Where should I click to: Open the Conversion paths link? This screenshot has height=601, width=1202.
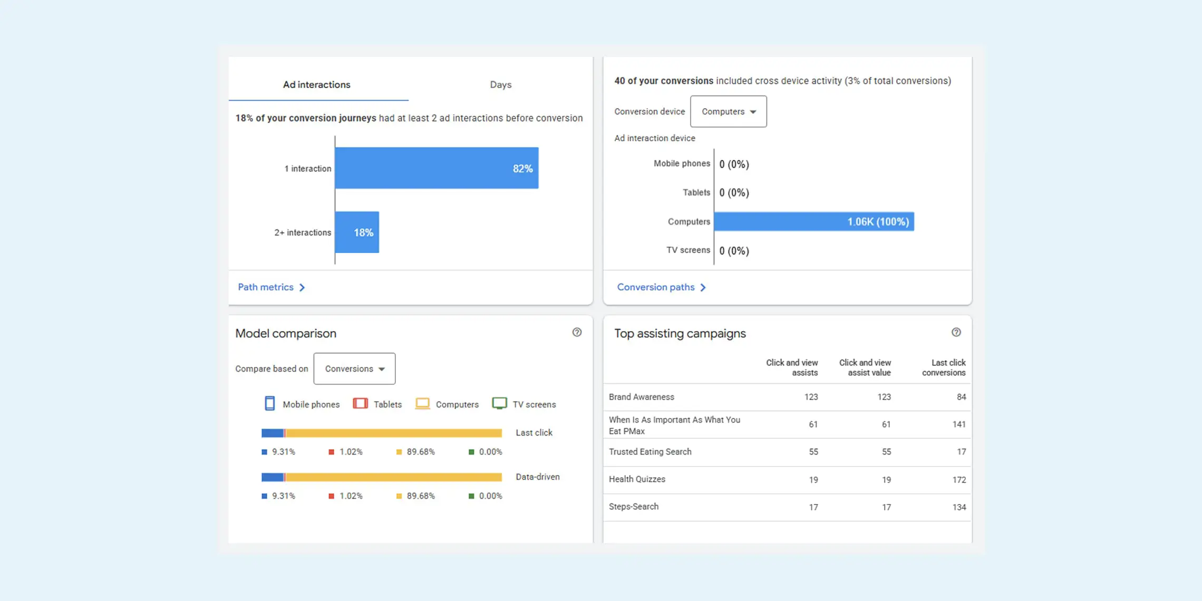[656, 287]
